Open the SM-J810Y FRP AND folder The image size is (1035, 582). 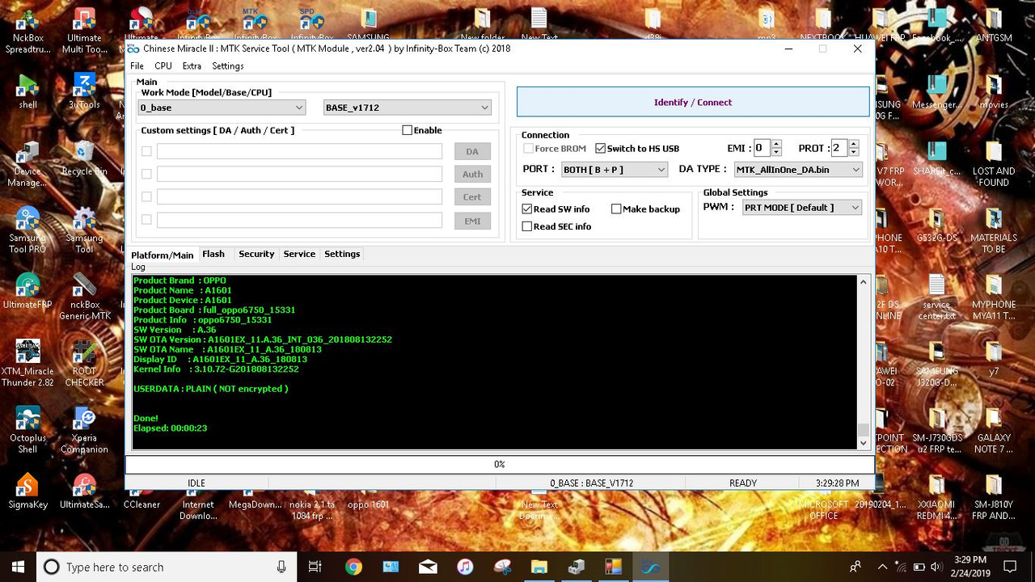coord(994,496)
